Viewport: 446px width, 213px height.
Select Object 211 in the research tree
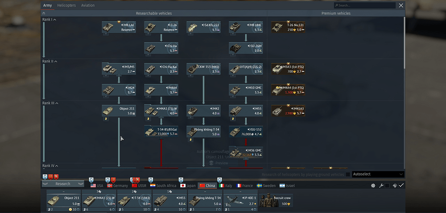[x=119, y=111]
